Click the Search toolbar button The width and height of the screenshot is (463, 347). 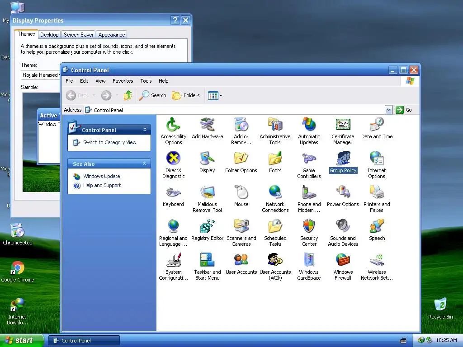[x=152, y=95]
